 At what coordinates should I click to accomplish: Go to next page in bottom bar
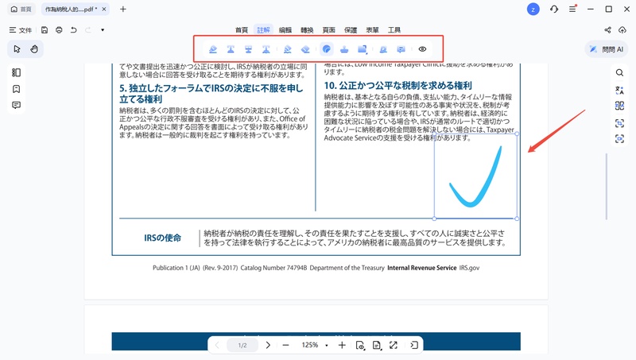pyautogui.click(x=268, y=345)
